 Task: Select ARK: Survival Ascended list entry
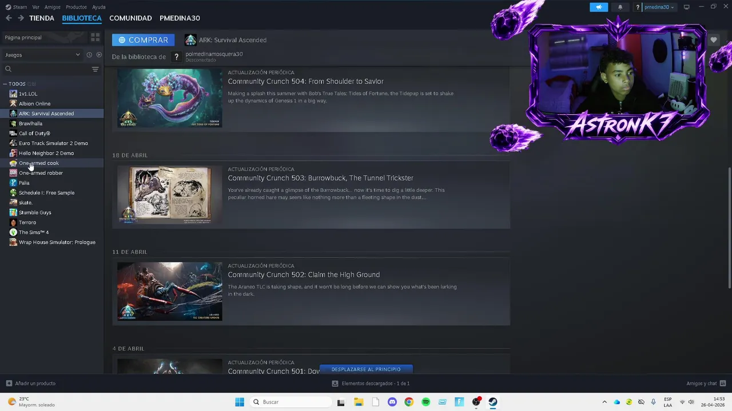51,114
